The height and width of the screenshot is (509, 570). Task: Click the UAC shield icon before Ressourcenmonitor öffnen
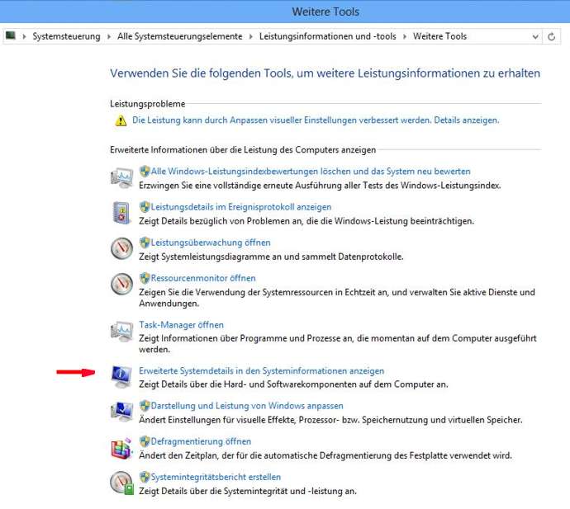point(145,278)
